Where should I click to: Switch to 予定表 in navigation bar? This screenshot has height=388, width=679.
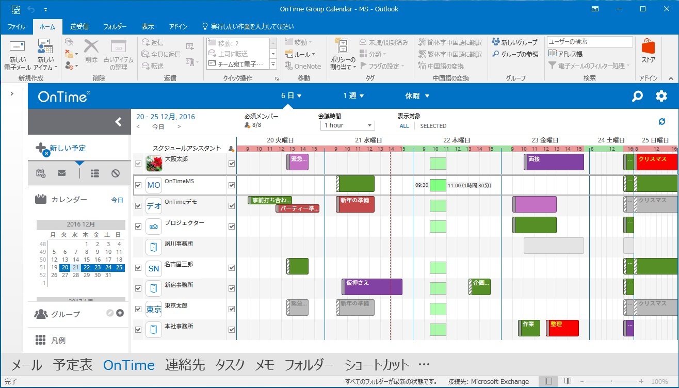[73, 365]
